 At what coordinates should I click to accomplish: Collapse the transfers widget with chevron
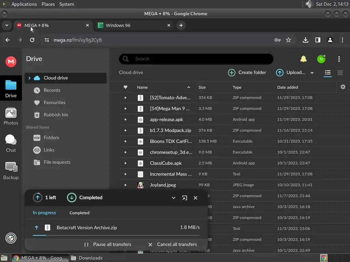(173, 198)
